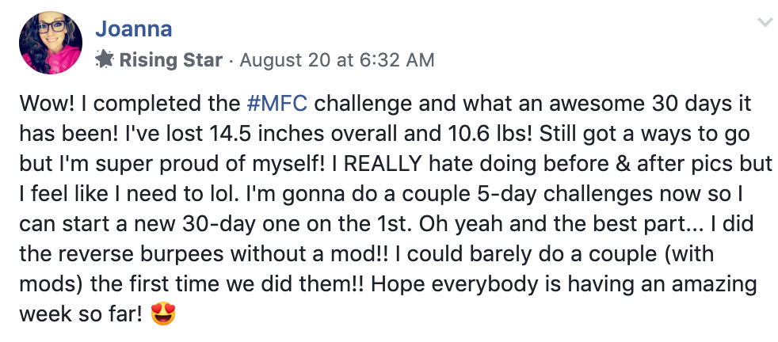The image size is (778, 342).
Task: Open the August 20 at 6:32 AM timestamp
Action: coord(337,60)
